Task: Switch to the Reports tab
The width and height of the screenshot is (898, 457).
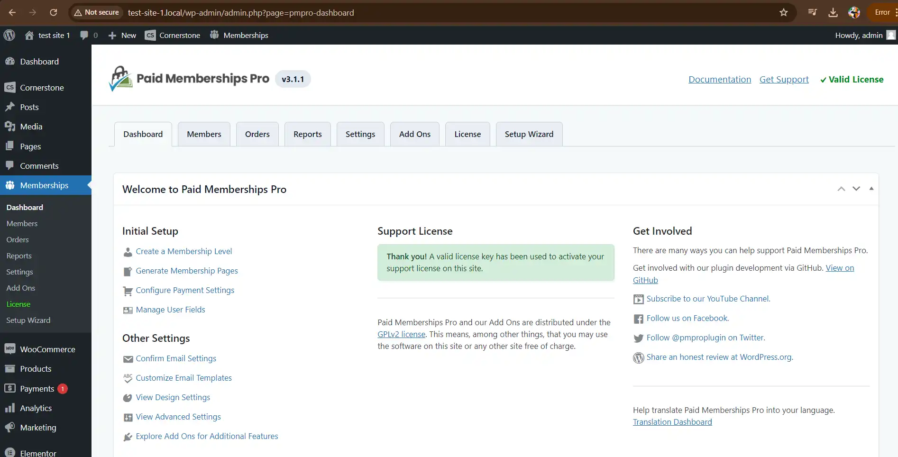Action: (308, 134)
